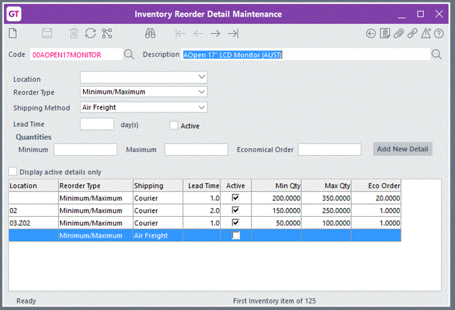
Task: Toggle Active checkbox in 03.Z02 row
Action: (x=235, y=223)
